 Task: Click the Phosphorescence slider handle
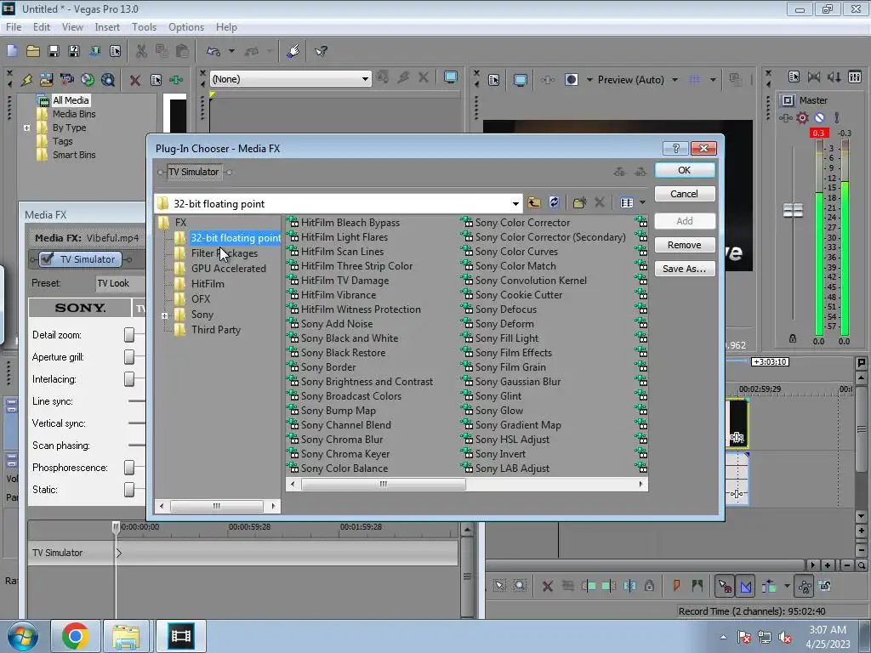click(x=129, y=468)
